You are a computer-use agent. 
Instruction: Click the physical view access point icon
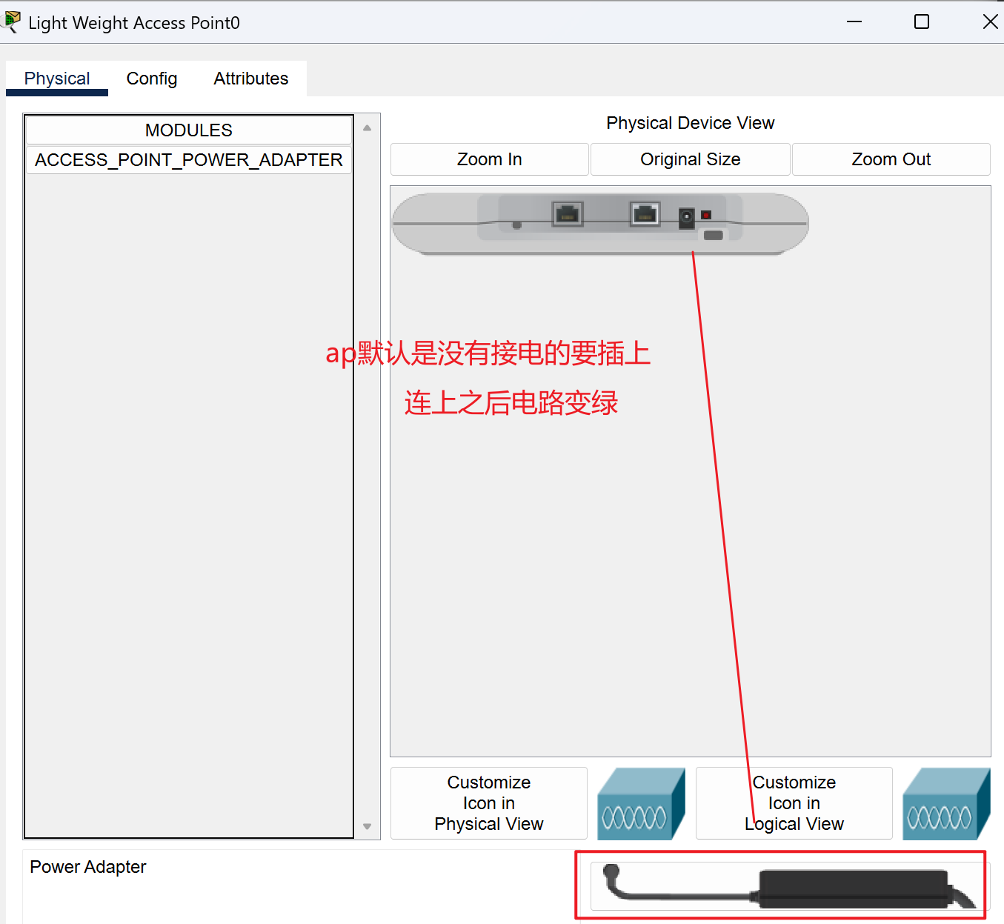(x=642, y=804)
